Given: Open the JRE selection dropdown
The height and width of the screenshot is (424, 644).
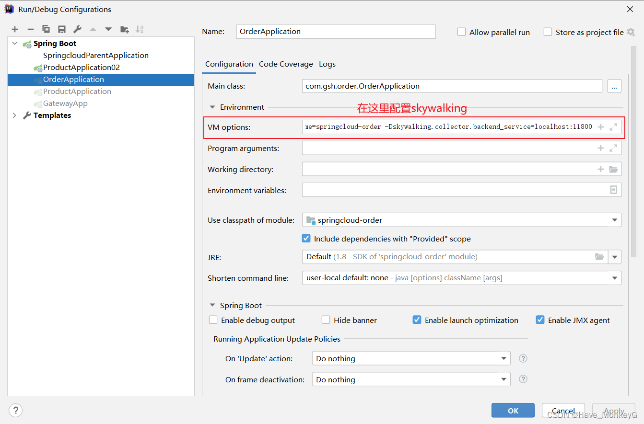Looking at the screenshot, I should pyautogui.click(x=615, y=257).
